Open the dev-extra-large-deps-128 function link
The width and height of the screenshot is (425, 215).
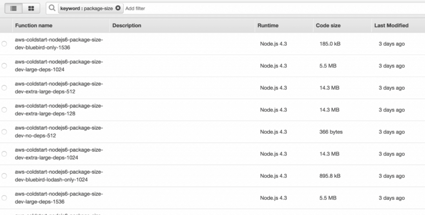click(58, 110)
